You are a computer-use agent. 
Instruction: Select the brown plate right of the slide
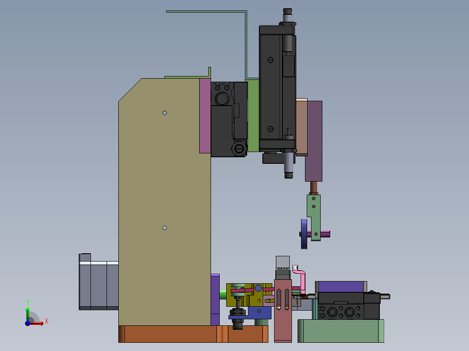[x=301, y=127]
